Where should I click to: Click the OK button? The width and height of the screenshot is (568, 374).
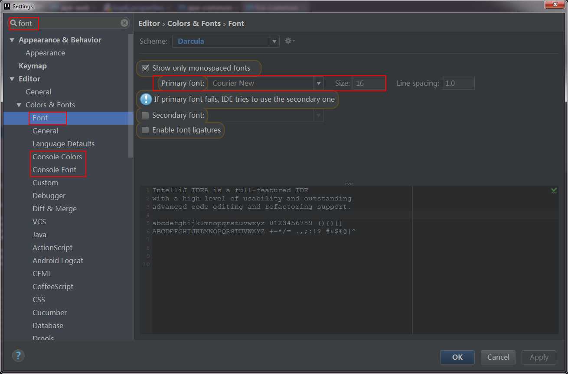457,357
